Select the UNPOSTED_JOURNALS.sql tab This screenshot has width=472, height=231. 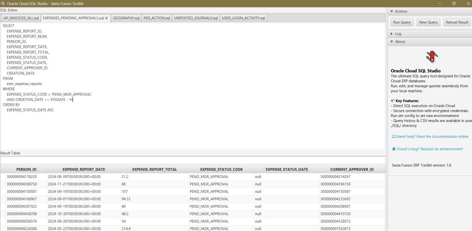click(196, 18)
